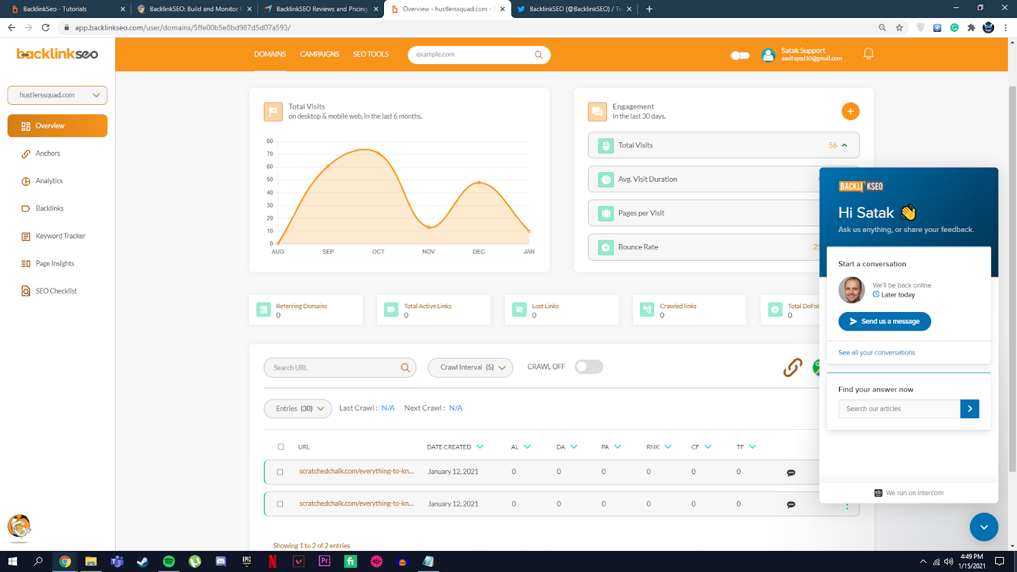Switch to the BacklinkSEO Reviews and Pricing tab
Image resolution: width=1017 pixels, height=572 pixels.
[x=320, y=9]
